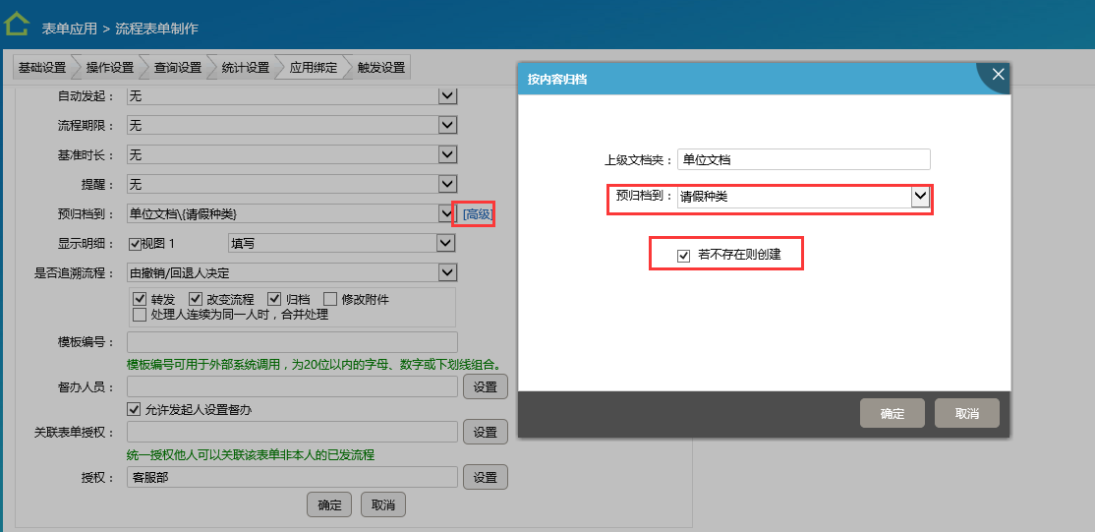This screenshot has height=532, width=1095.
Task: Click the green home icon
Action: tap(17, 25)
